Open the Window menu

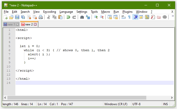point(141,12)
